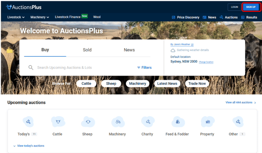Select the Property auctions category icon

pos(208,122)
